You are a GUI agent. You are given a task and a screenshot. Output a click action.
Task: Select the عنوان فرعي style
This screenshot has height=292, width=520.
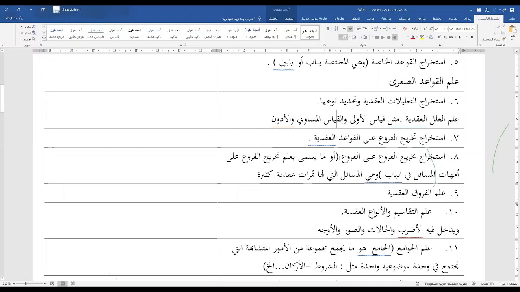(212, 33)
